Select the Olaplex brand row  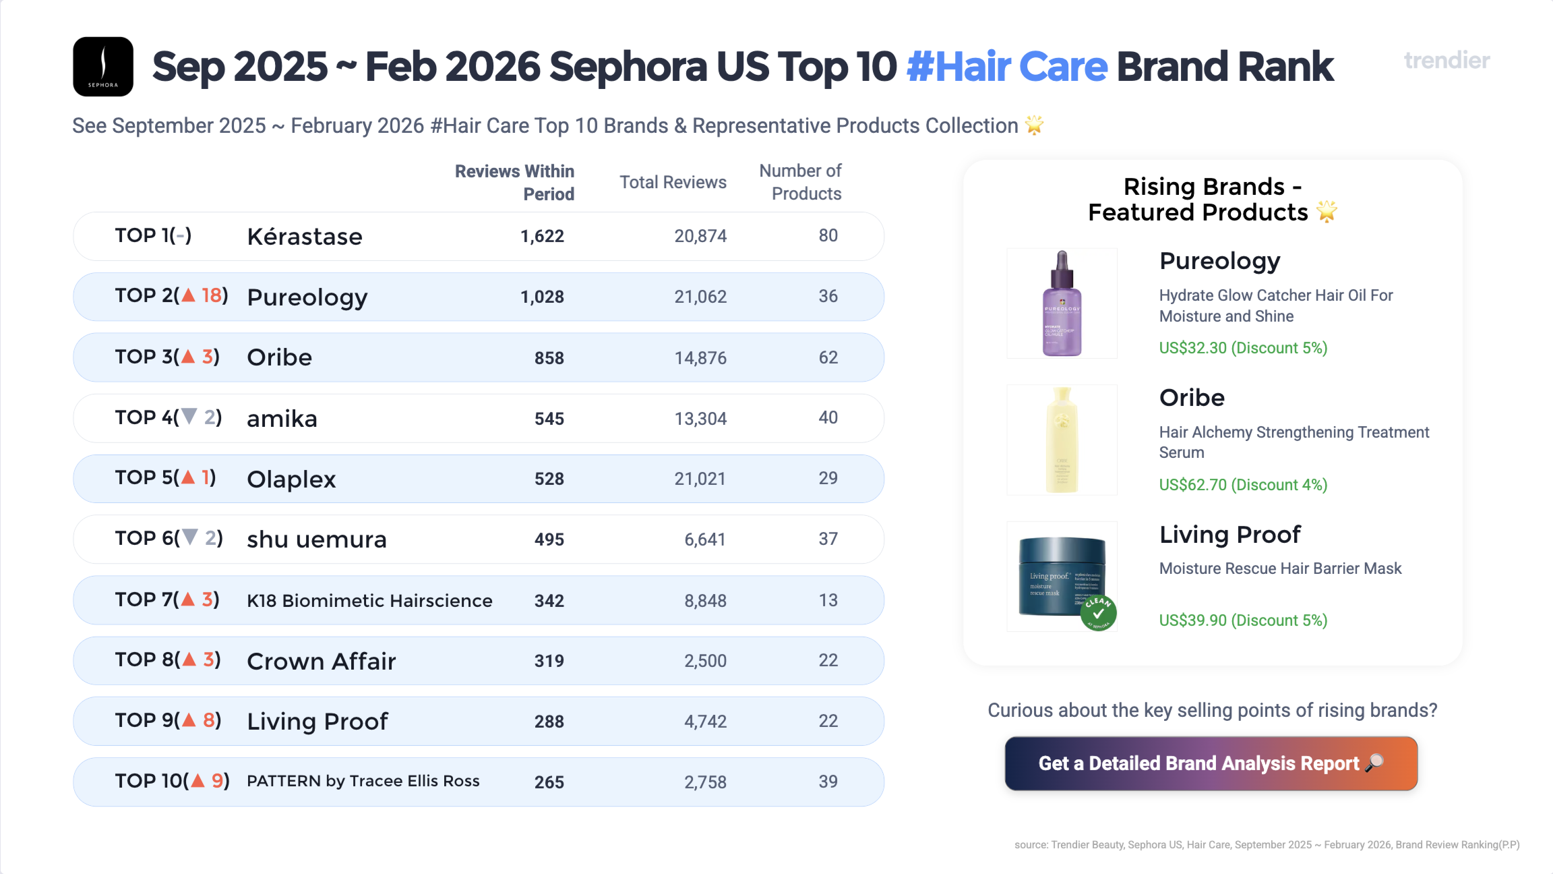(478, 479)
